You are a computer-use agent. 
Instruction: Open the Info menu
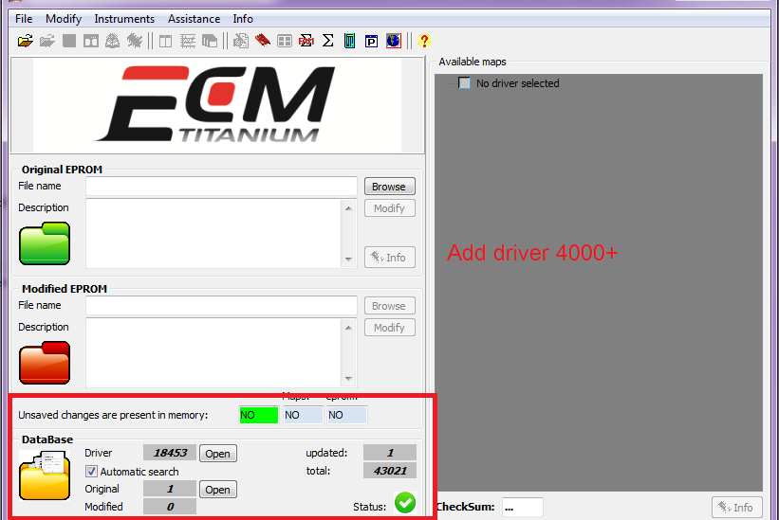(x=243, y=19)
